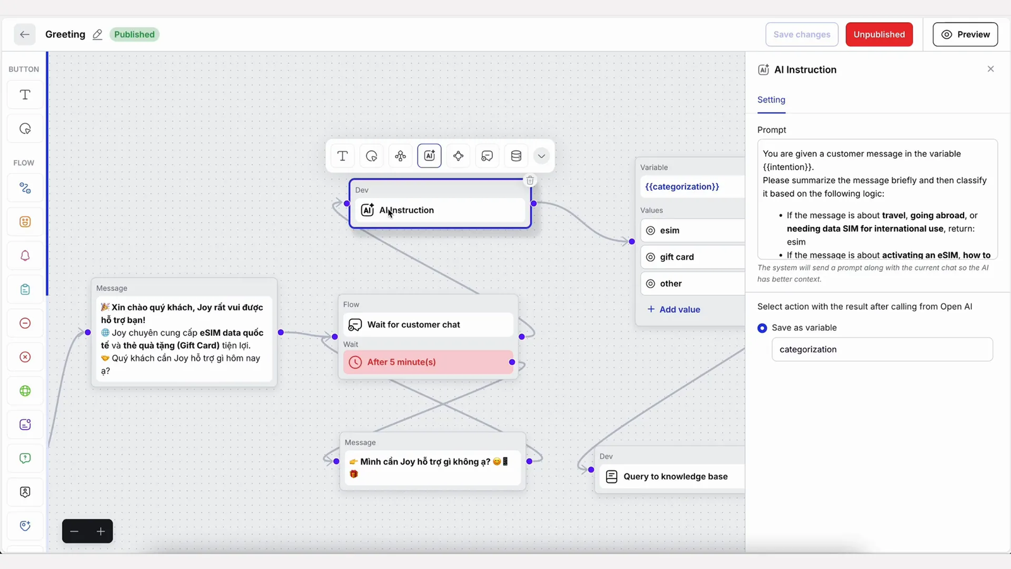The image size is (1011, 569).
Task: Expand the floating toolbar with the chevron button
Action: [542, 156]
